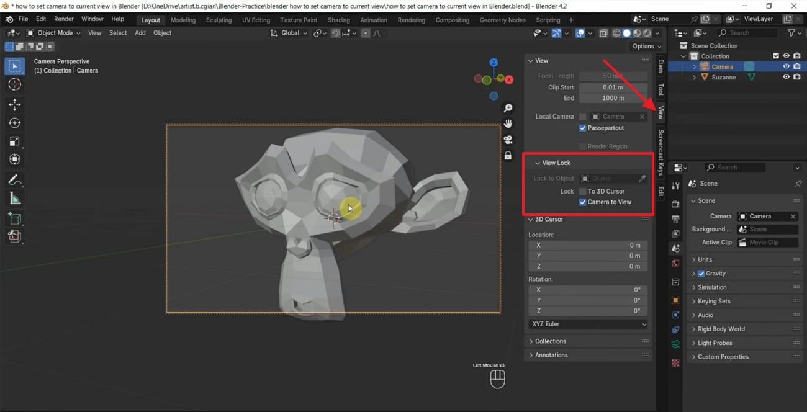This screenshot has height=412, width=807.
Task: Open the Output properties tab icon
Action: click(675, 218)
